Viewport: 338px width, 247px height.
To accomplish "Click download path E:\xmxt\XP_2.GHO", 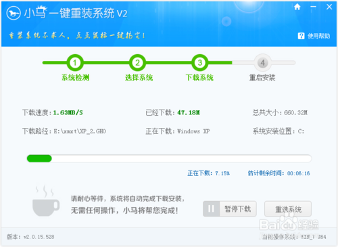I will pyautogui.click(x=80, y=131).
